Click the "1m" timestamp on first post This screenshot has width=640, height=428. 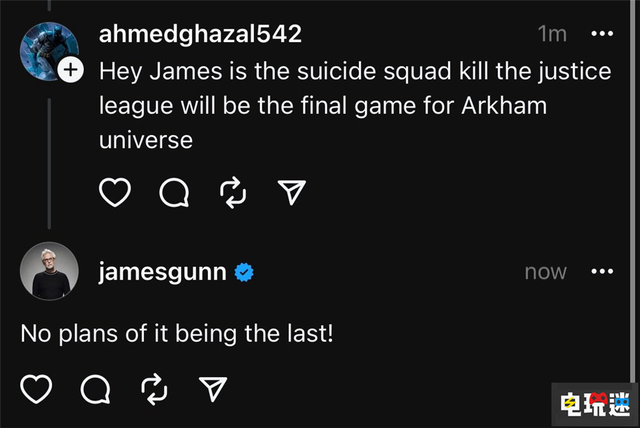pyautogui.click(x=552, y=35)
